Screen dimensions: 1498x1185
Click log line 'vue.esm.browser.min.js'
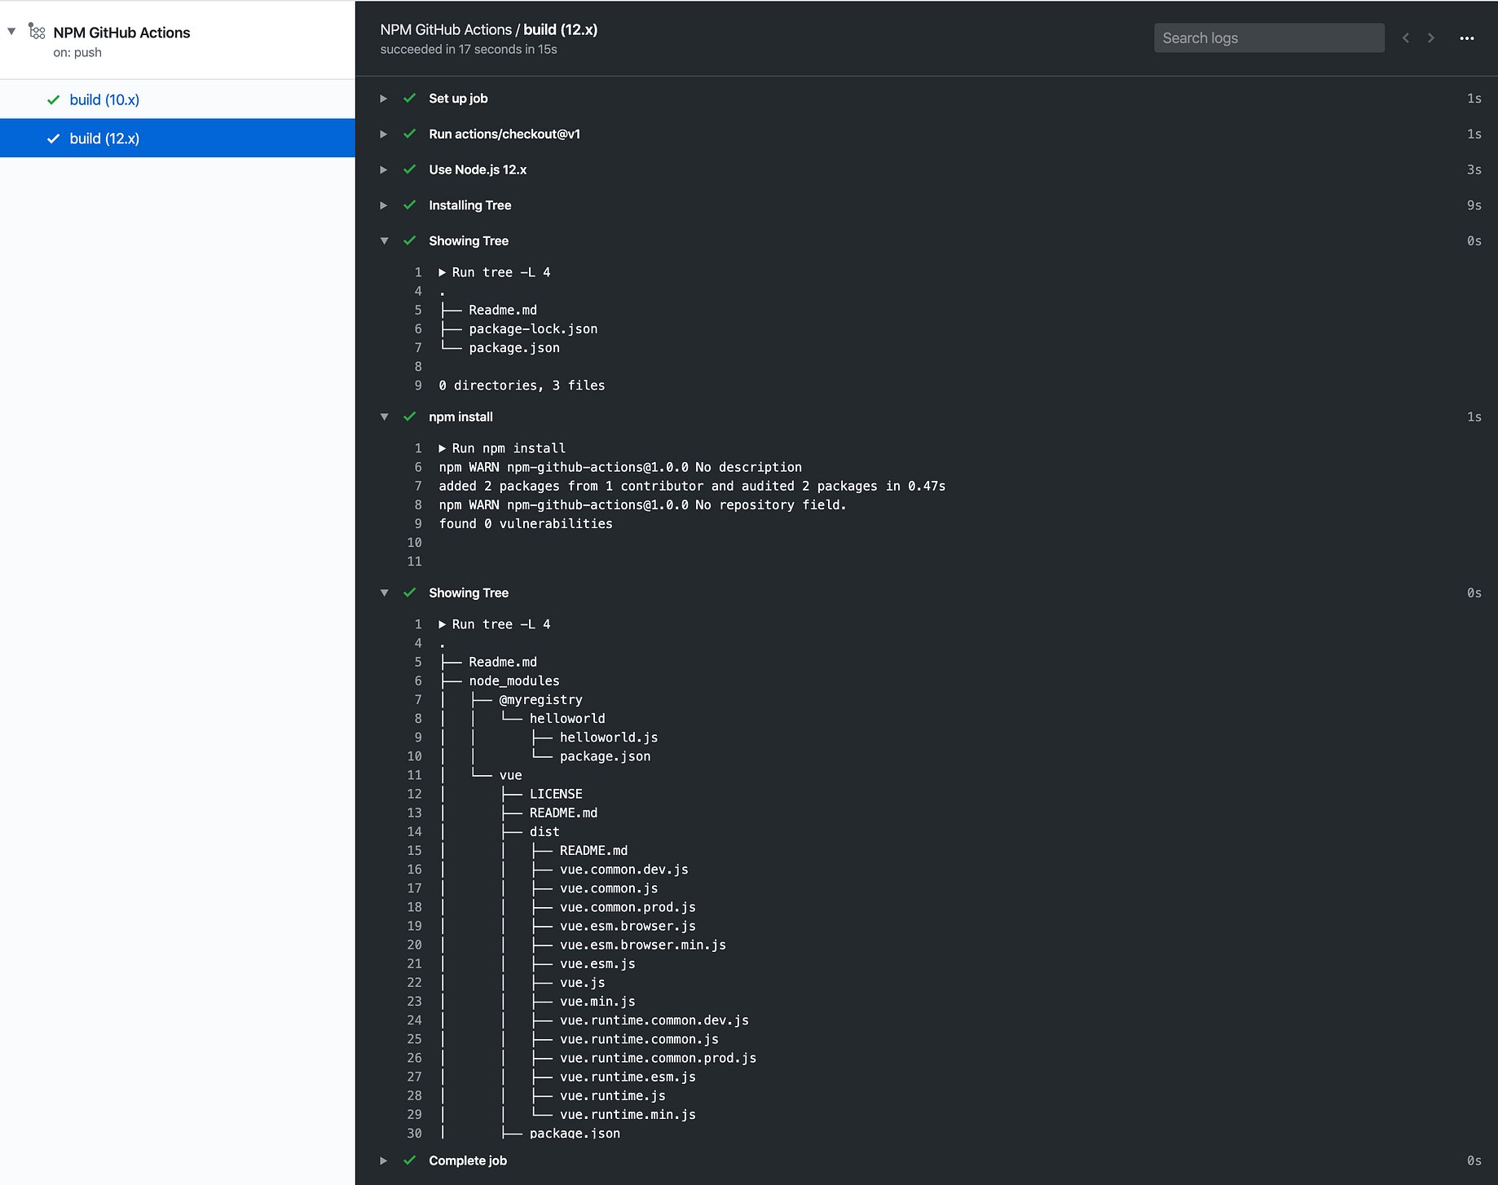[x=643, y=945]
